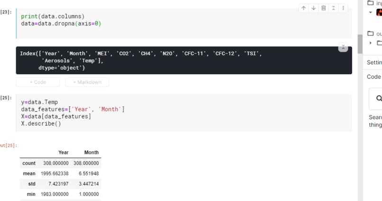Collapse the dark output panel
Image resolution: width=382 pixels, height=201 pixels.
[343, 47]
